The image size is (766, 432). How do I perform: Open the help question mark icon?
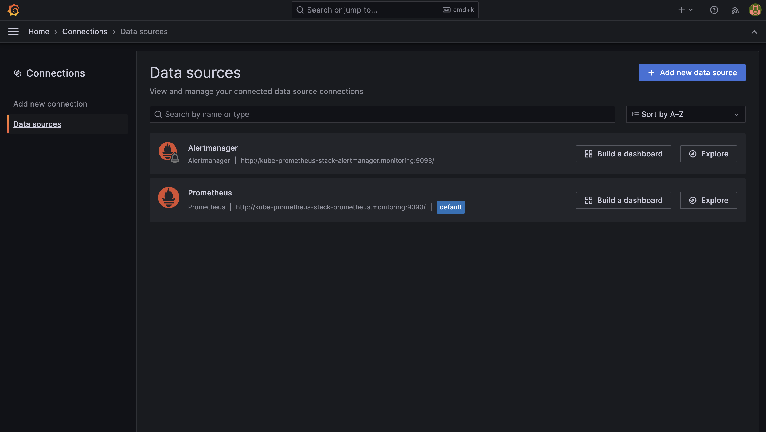(714, 10)
